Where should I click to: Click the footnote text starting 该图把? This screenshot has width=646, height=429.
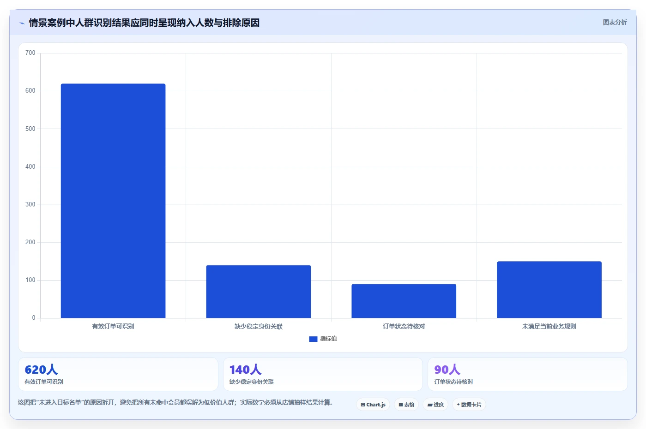tap(175, 402)
